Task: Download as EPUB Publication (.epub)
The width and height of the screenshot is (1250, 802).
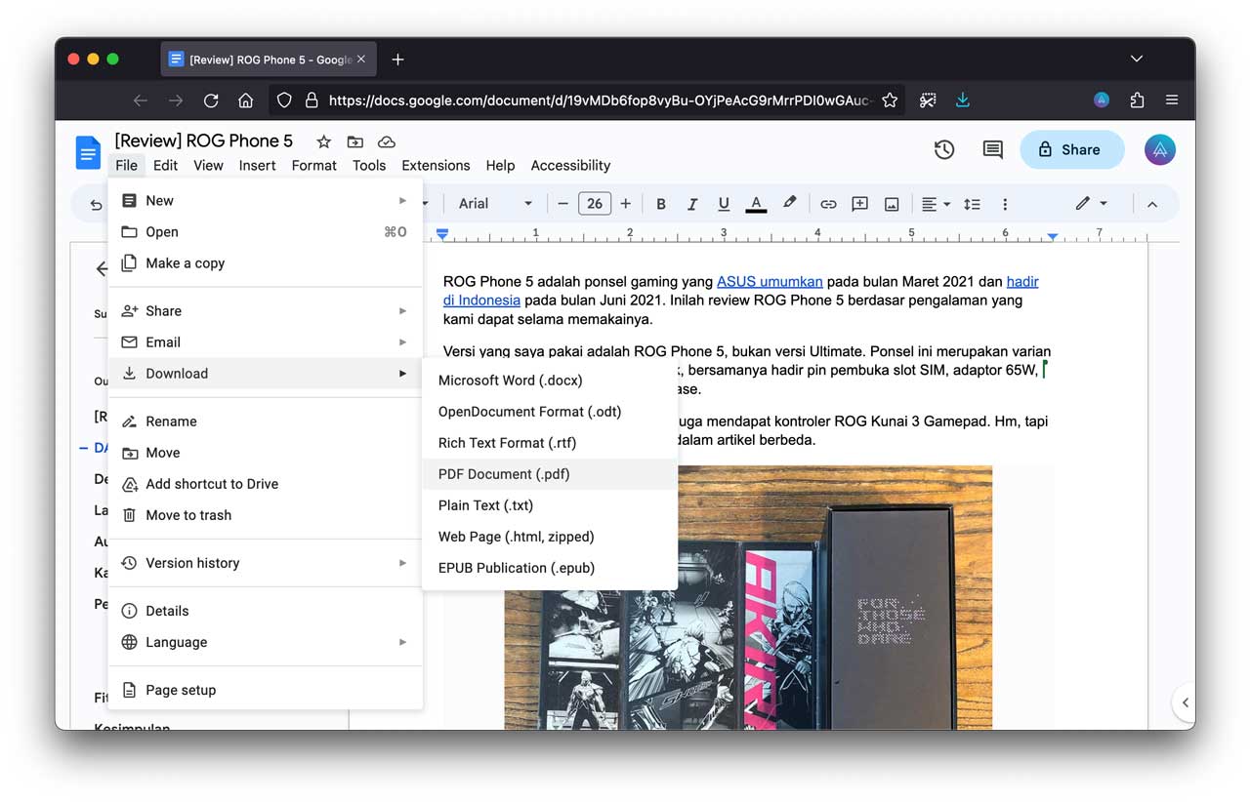Action: (550, 568)
